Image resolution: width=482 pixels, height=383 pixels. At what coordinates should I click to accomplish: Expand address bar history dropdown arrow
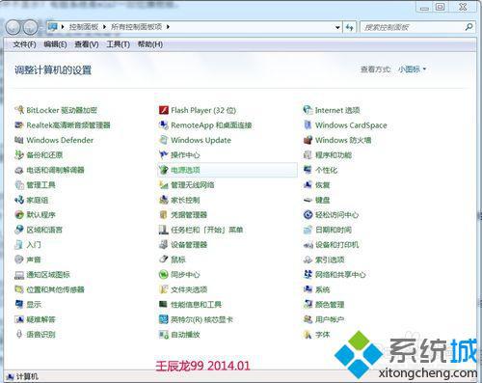337,27
